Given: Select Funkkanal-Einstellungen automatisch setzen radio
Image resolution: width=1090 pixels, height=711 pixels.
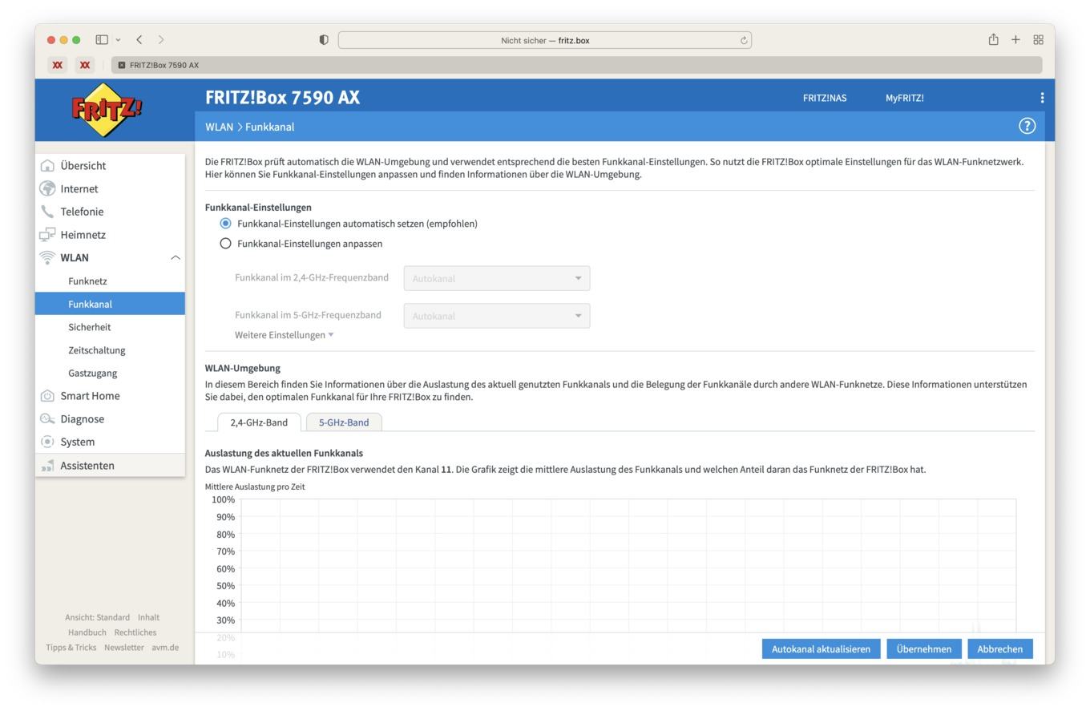Looking at the screenshot, I should [225, 224].
